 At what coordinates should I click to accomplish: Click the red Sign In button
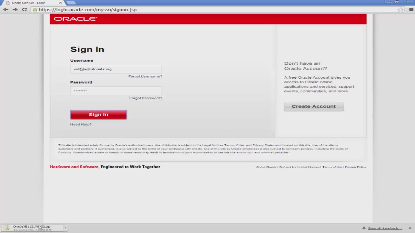(x=99, y=115)
